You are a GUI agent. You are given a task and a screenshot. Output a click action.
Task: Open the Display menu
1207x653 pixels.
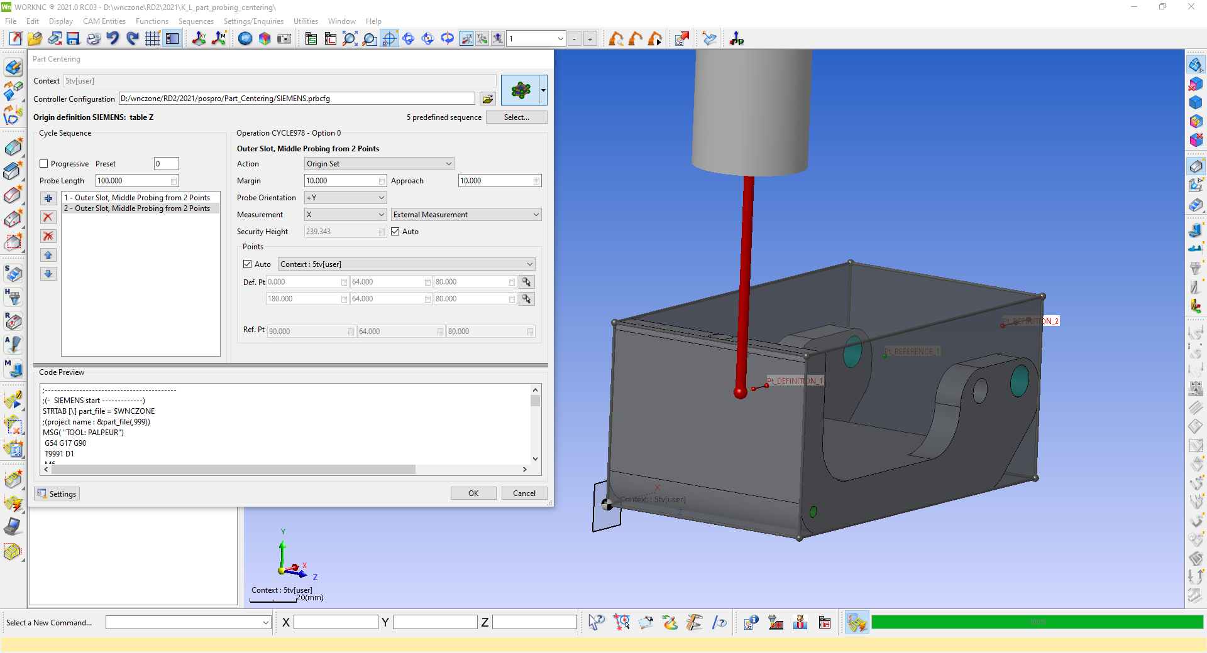(x=61, y=21)
